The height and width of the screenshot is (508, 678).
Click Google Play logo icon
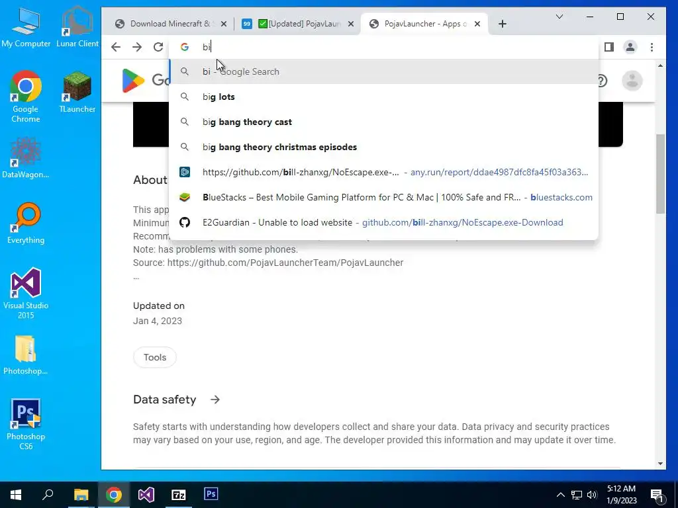[133, 80]
